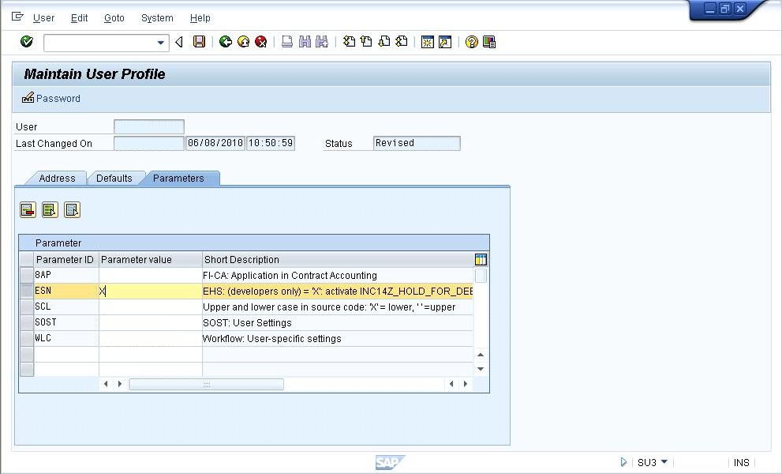The width and height of the screenshot is (782, 474).
Task: Click the Password button
Action: click(x=51, y=99)
